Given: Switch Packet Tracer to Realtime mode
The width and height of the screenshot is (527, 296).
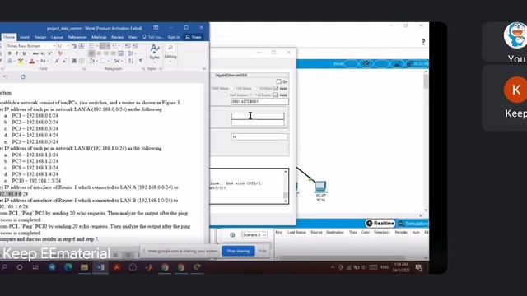Looking at the screenshot, I should (380, 223).
